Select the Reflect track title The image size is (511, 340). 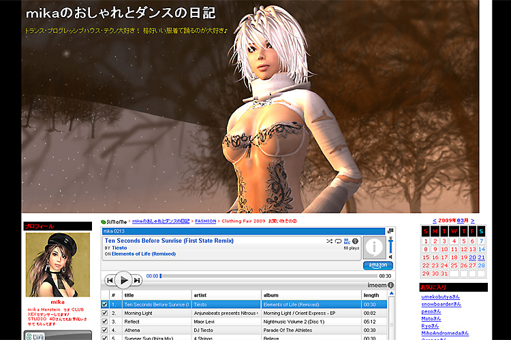131,322
